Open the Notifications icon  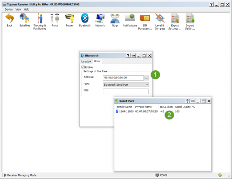tap(130, 20)
